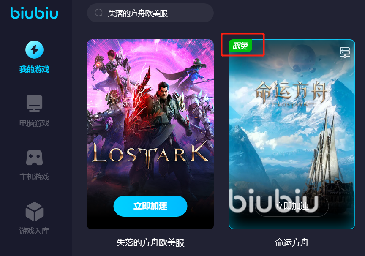The height and width of the screenshot is (256, 365).
Task: Switch to 我的游戏 tab label
Action: (x=34, y=69)
